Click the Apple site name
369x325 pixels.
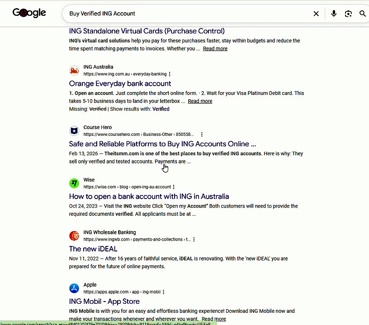(90, 285)
